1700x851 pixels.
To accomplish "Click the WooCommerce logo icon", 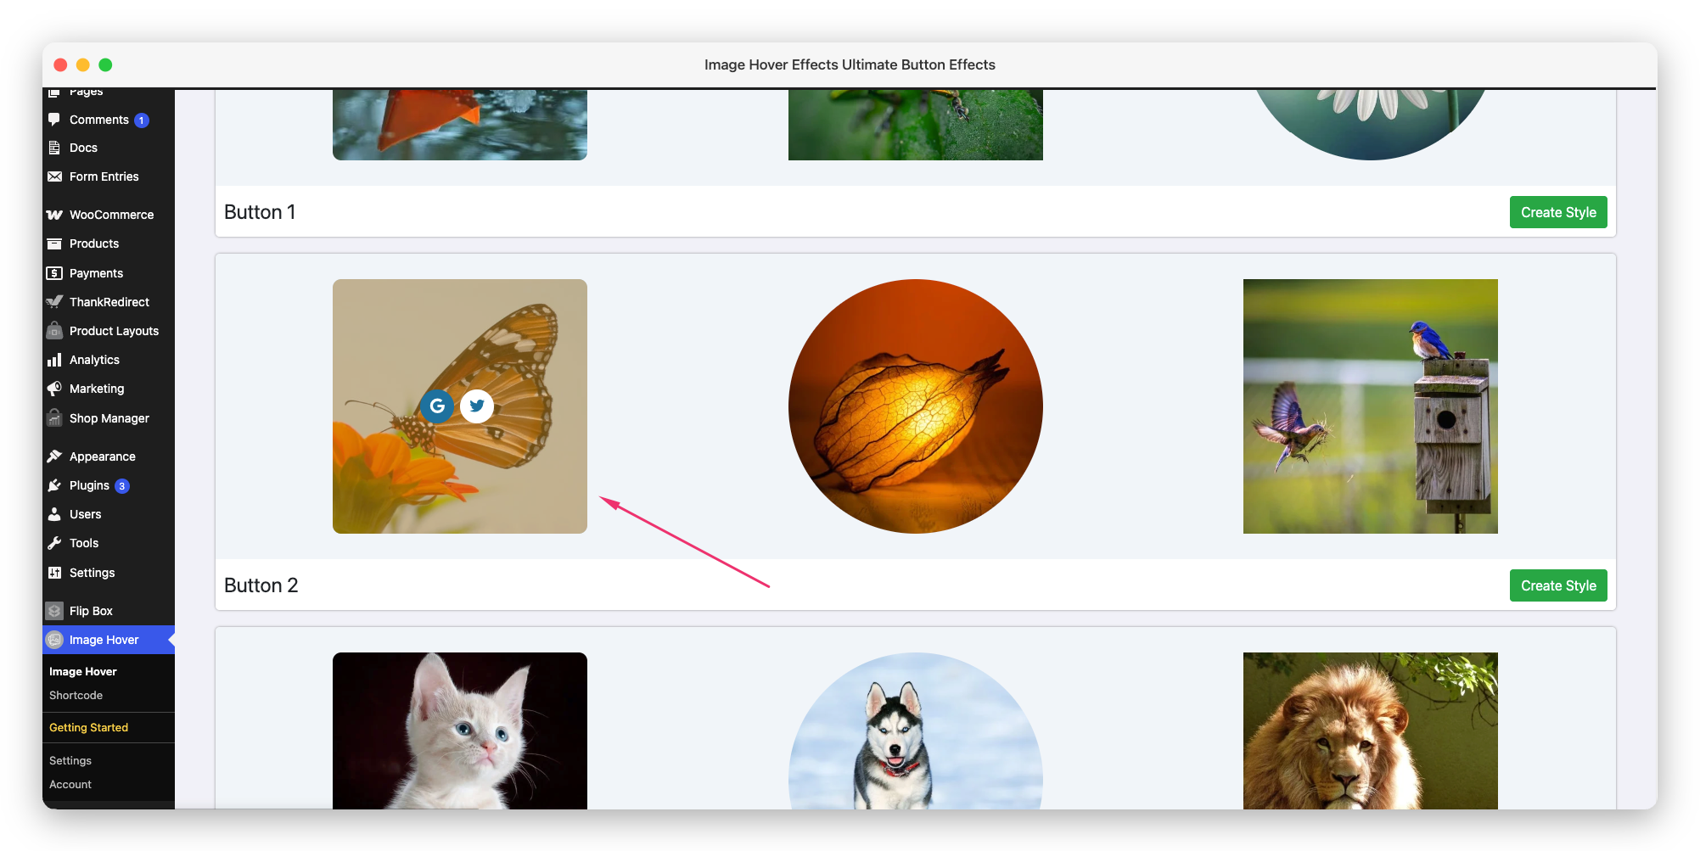I will 54,215.
